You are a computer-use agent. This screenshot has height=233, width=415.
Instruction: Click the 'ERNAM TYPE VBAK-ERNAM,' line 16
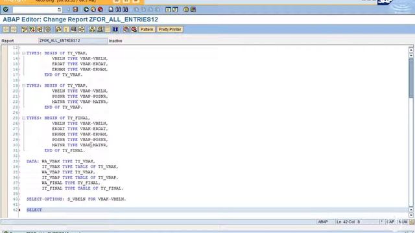tap(80, 69)
